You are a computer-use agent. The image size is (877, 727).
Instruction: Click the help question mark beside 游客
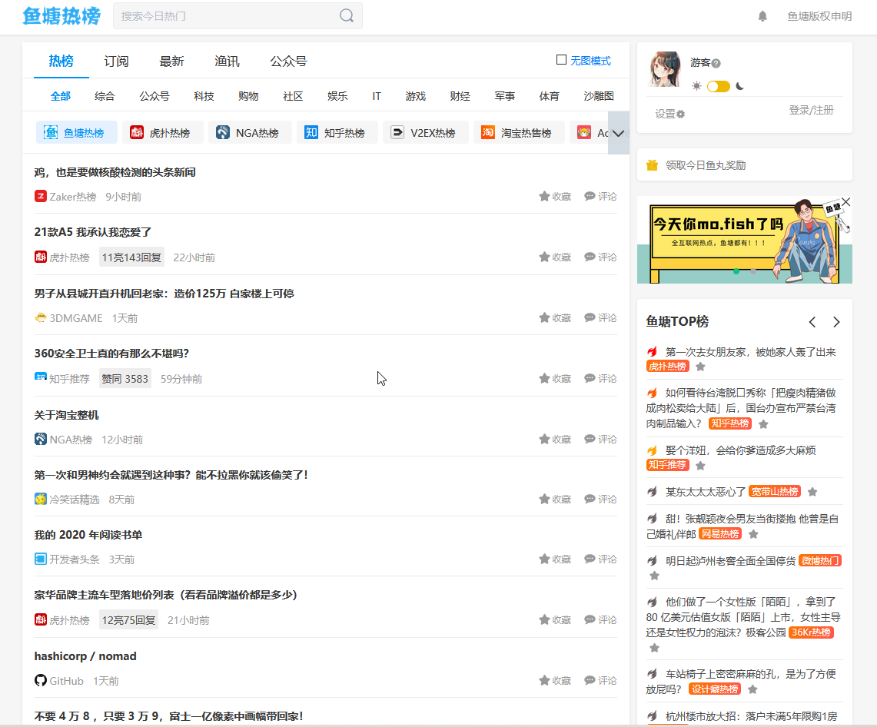(716, 63)
